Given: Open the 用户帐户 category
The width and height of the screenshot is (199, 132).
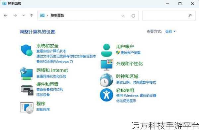Looking at the screenshot, I should 125,47.
